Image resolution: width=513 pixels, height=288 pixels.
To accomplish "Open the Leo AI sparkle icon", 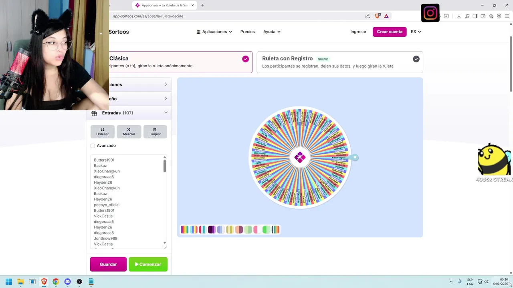I will coord(491,16).
